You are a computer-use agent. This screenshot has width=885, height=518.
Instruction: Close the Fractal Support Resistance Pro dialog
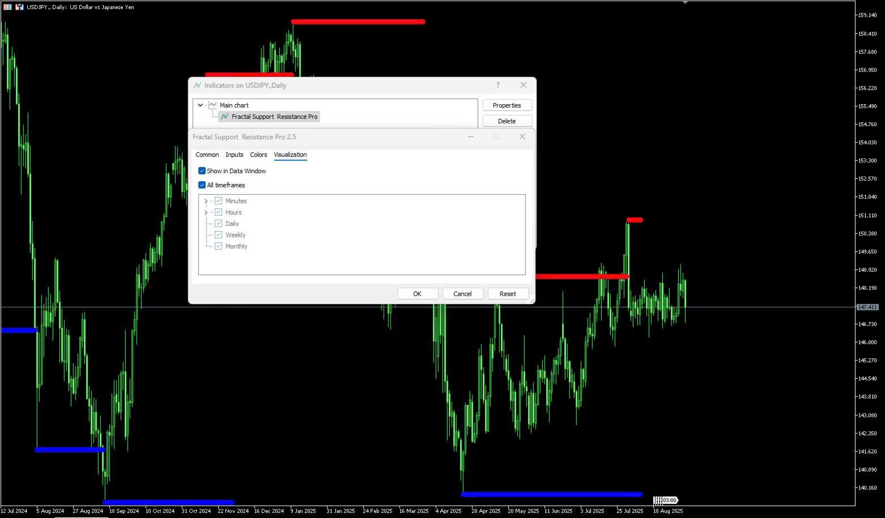(522, 136)
